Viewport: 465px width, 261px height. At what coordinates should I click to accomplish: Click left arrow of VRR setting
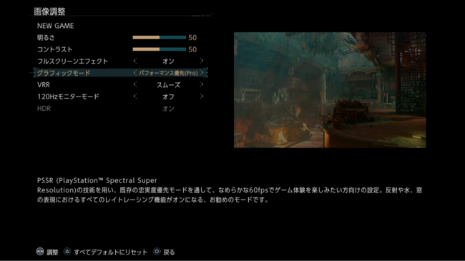(135, 84)
